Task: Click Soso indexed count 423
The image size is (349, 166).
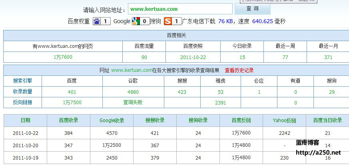Action: tap(182, 92)
